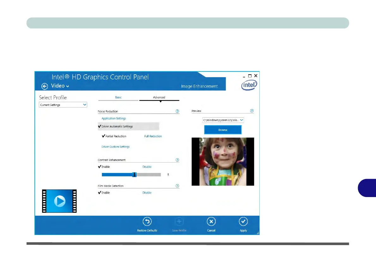Click the Cancel icon in bottom bar

tap(211, 221)
